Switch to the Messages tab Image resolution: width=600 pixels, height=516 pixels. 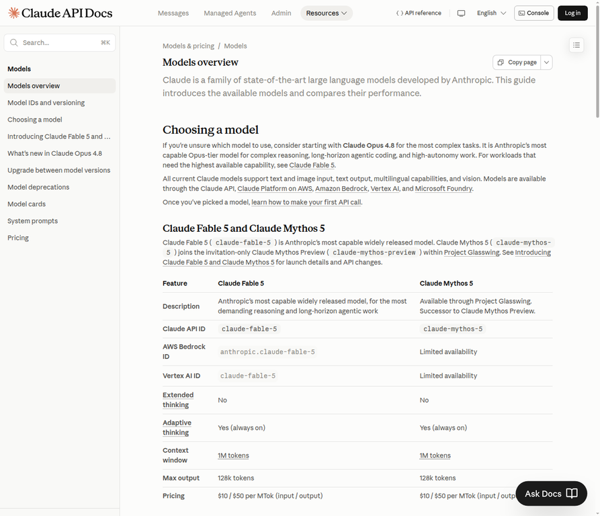click(173, 13)
